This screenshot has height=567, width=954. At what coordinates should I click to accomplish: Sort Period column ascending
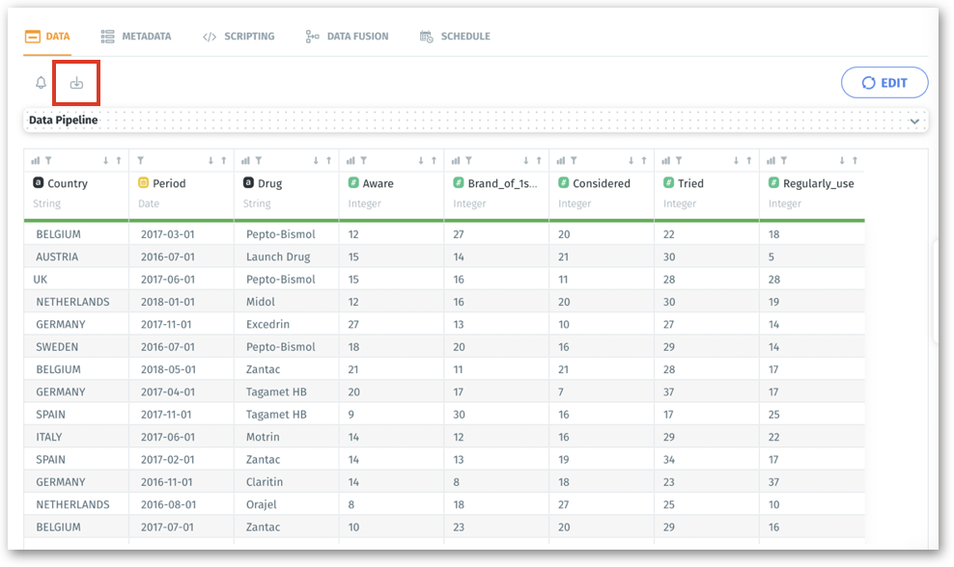pos(224,160)
